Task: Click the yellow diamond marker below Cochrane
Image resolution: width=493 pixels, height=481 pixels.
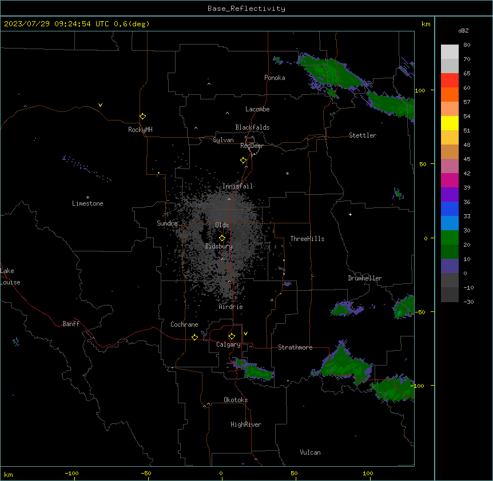Action: pos(194,337)
